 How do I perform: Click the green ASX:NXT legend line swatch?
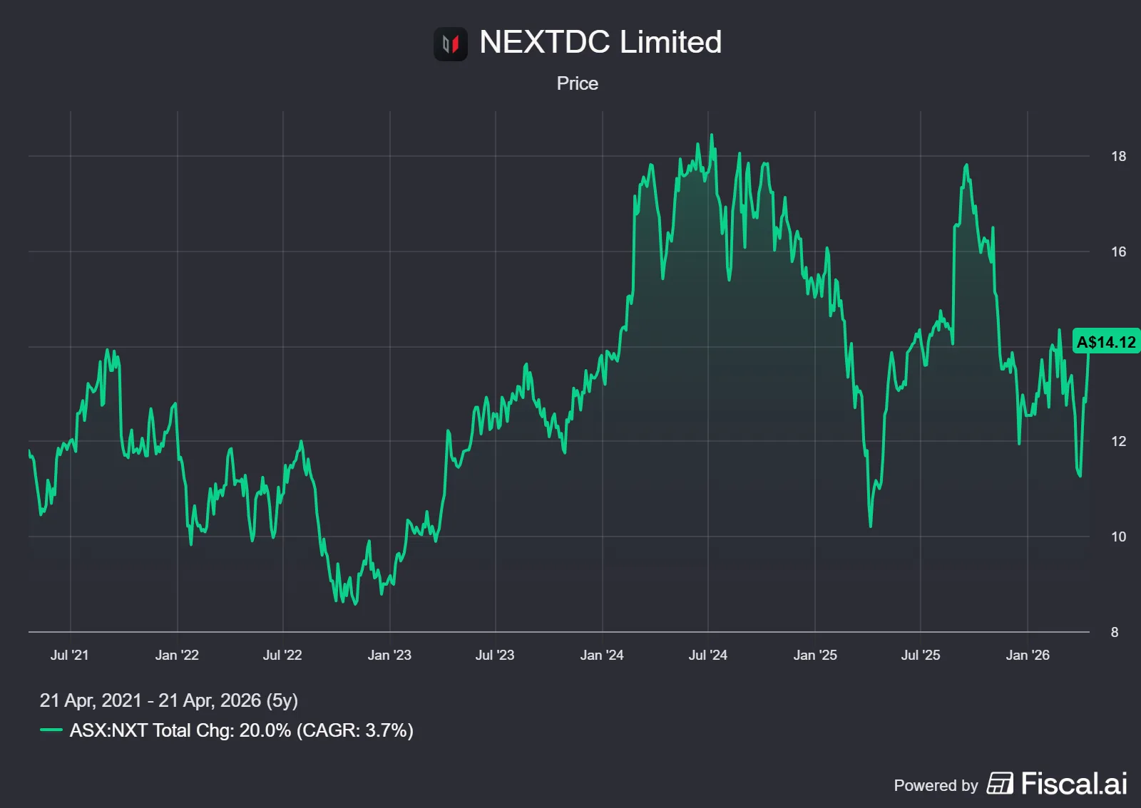pyautogui.click(x=51, y=730)
